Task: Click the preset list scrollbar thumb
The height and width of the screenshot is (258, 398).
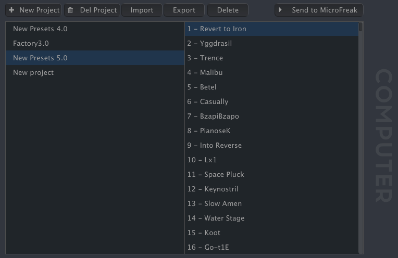Action: 360,27
